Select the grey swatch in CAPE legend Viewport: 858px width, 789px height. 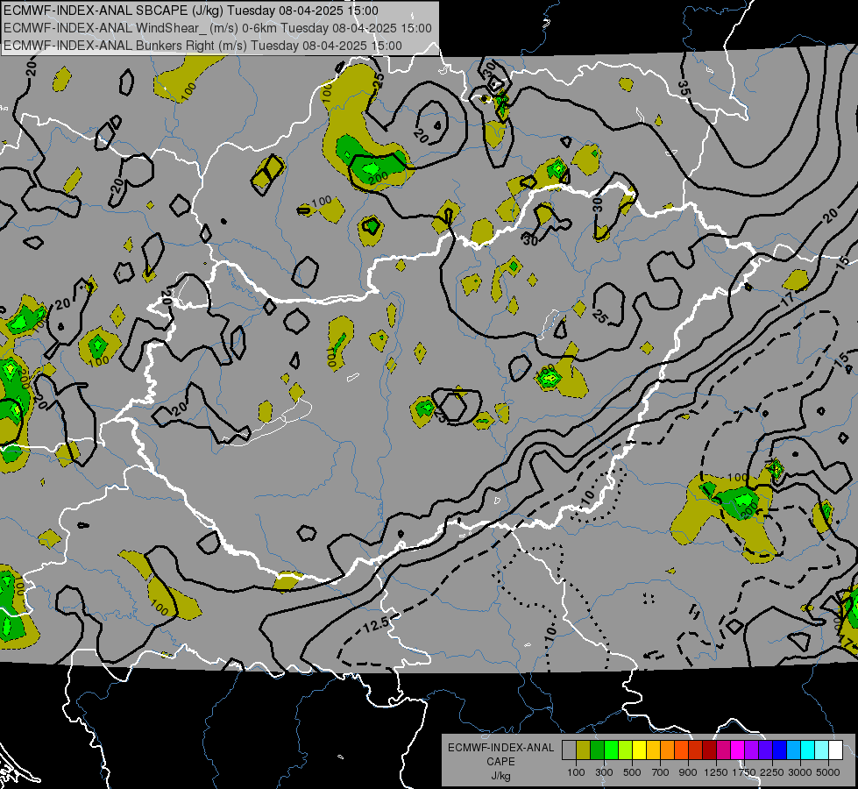569,750
